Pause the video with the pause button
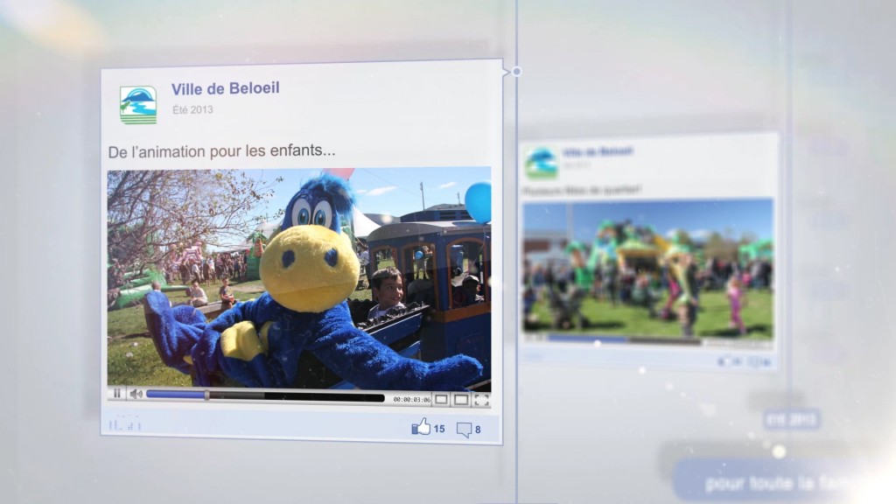 point(116,393)
